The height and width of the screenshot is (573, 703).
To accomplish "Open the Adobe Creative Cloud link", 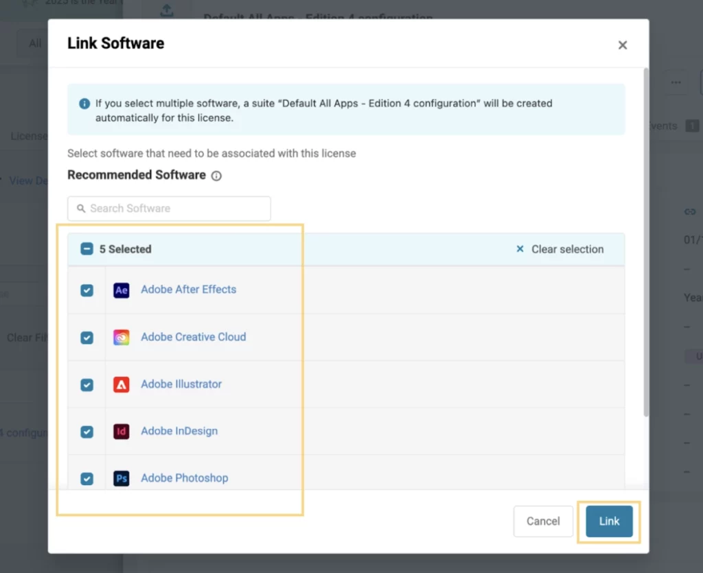I will click(193, 337).
